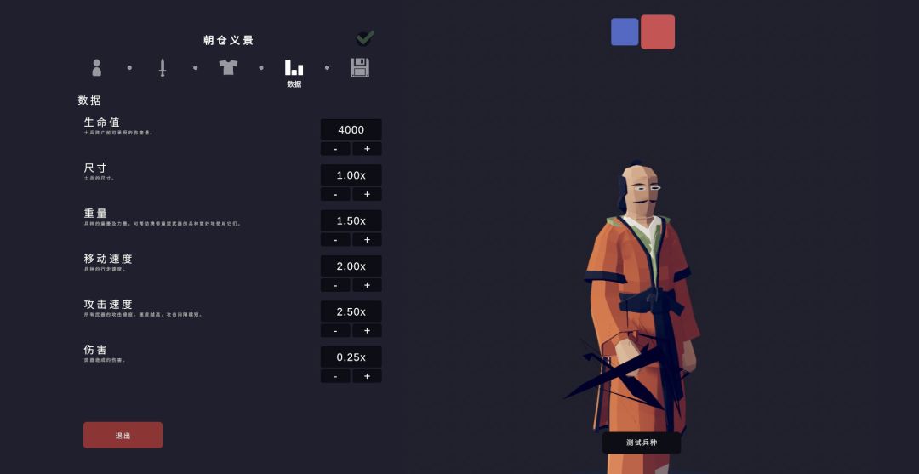The height and width of the screenshot is (474, 919).
Task: Click the 移动速度 value field 2.00x
Action: 351,266
